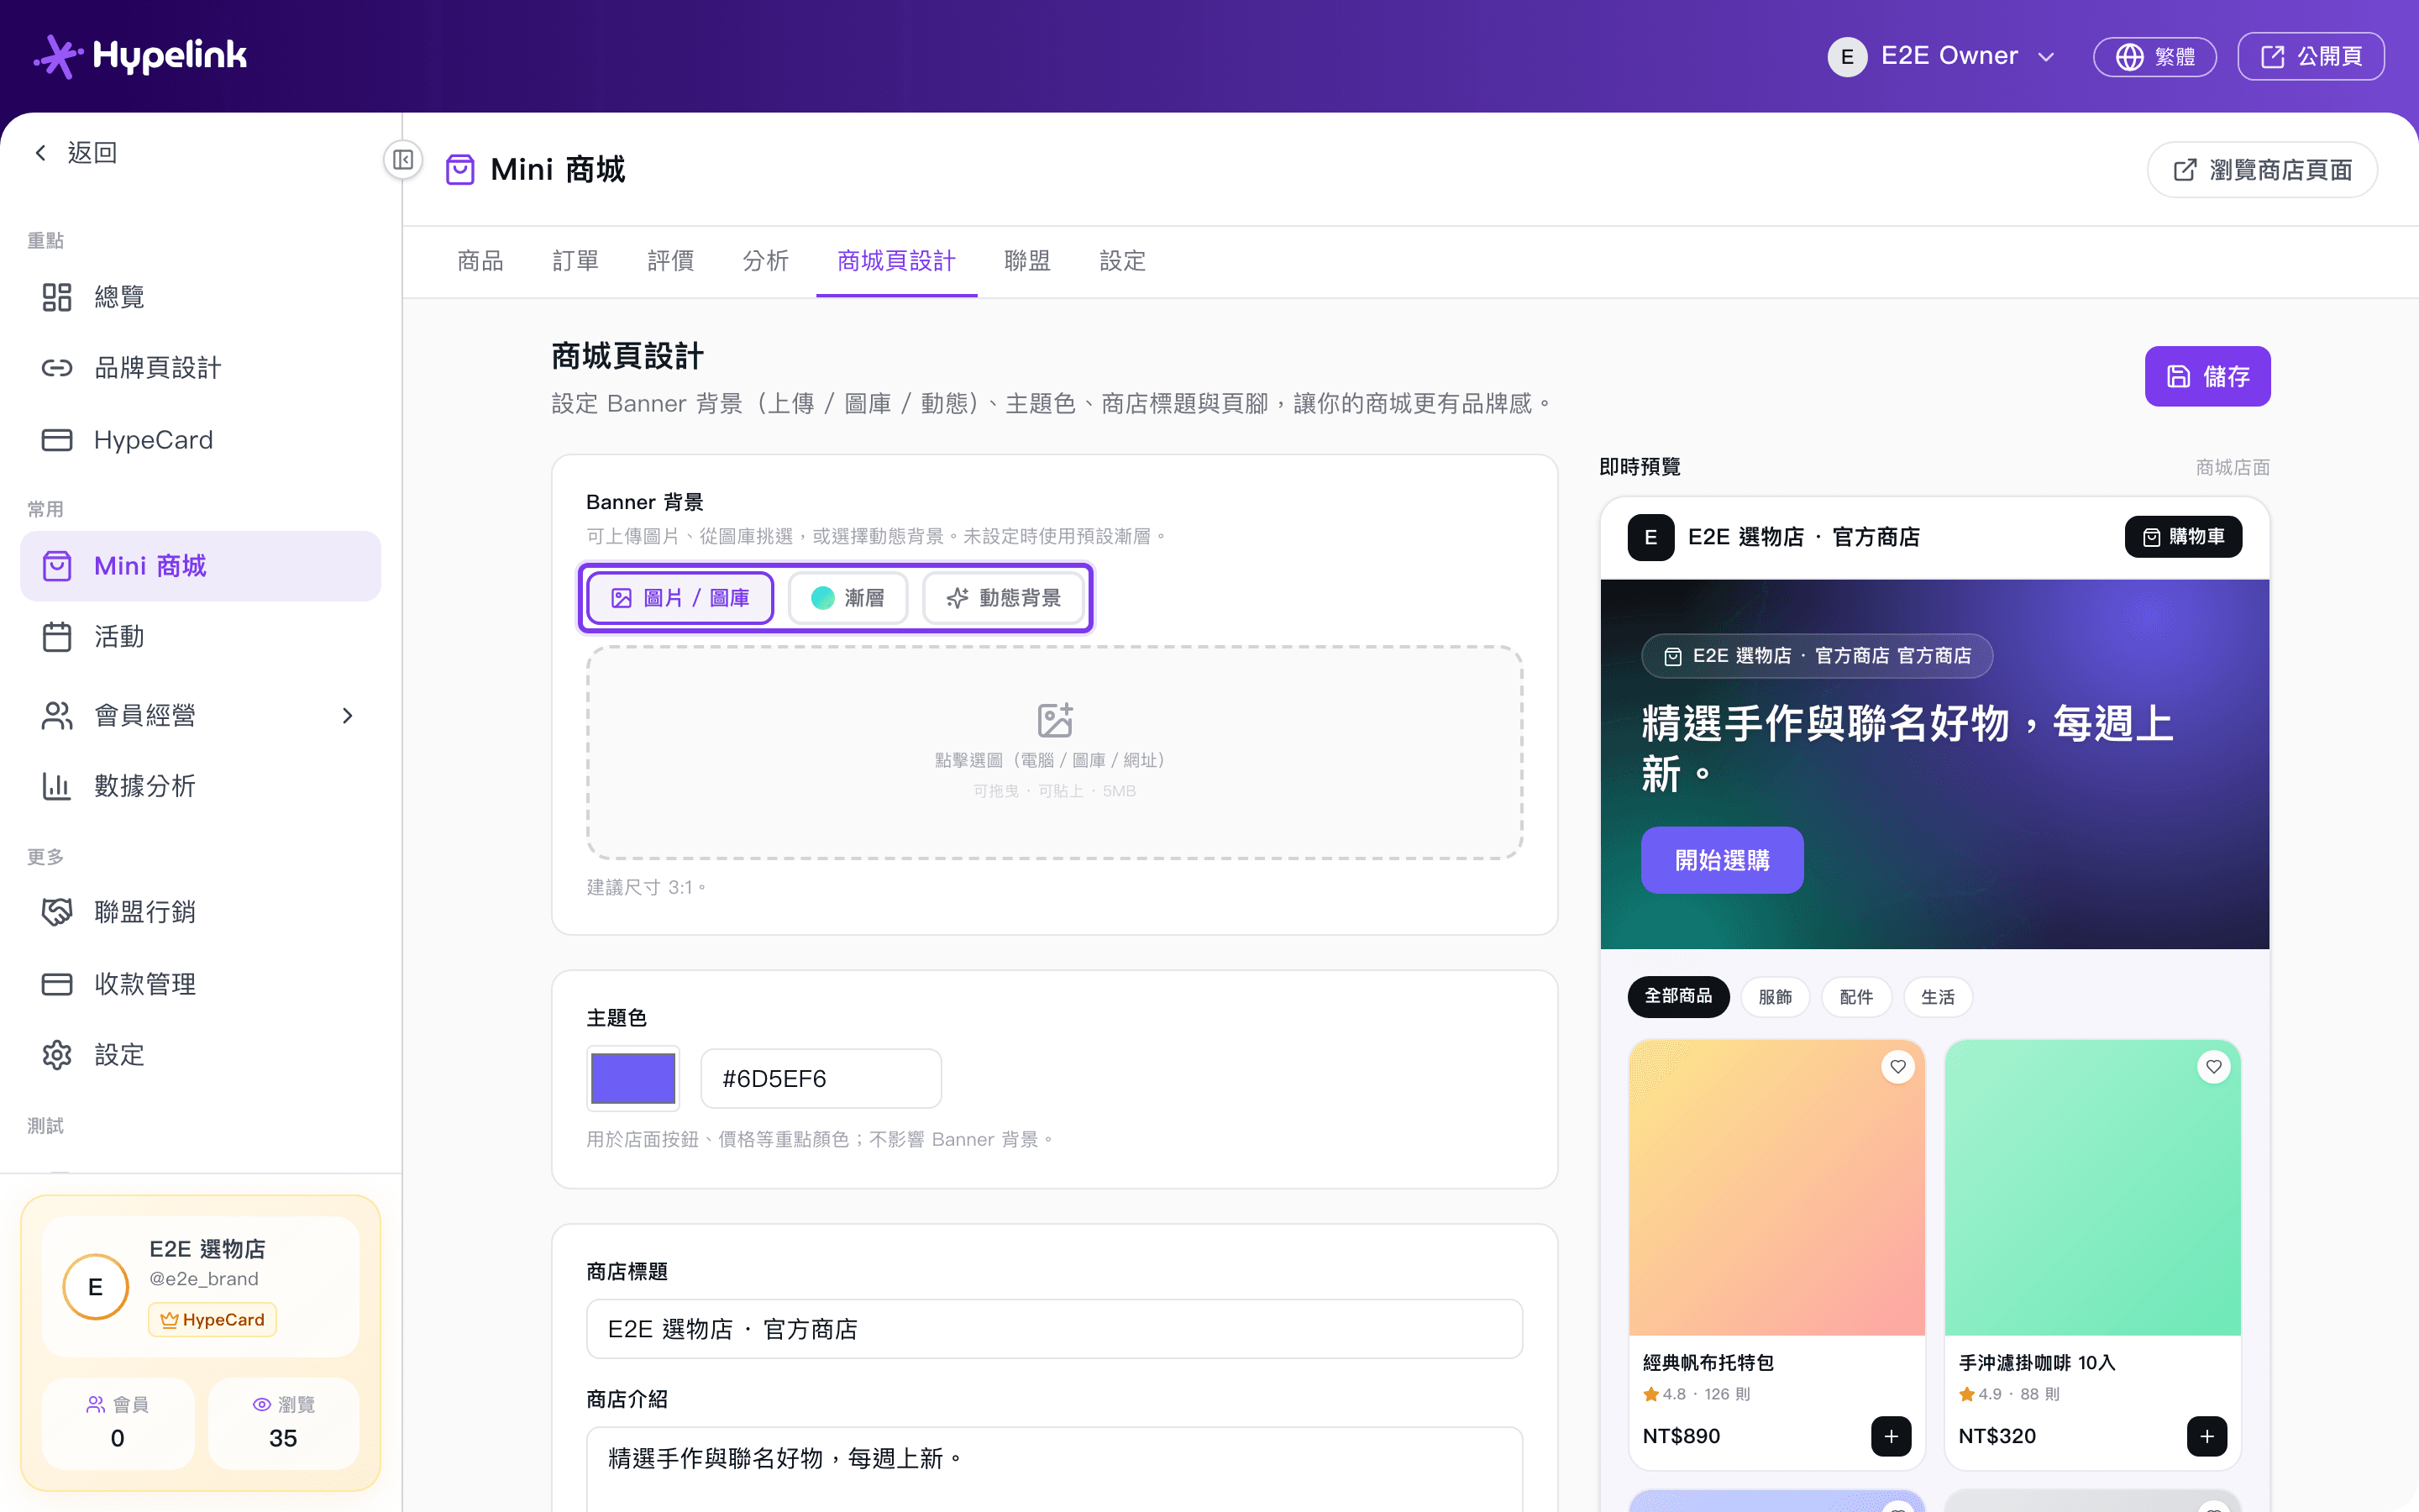2419x1512 pixels.
Task: Switch to the 分析 tab
Action: click(766, 261)
